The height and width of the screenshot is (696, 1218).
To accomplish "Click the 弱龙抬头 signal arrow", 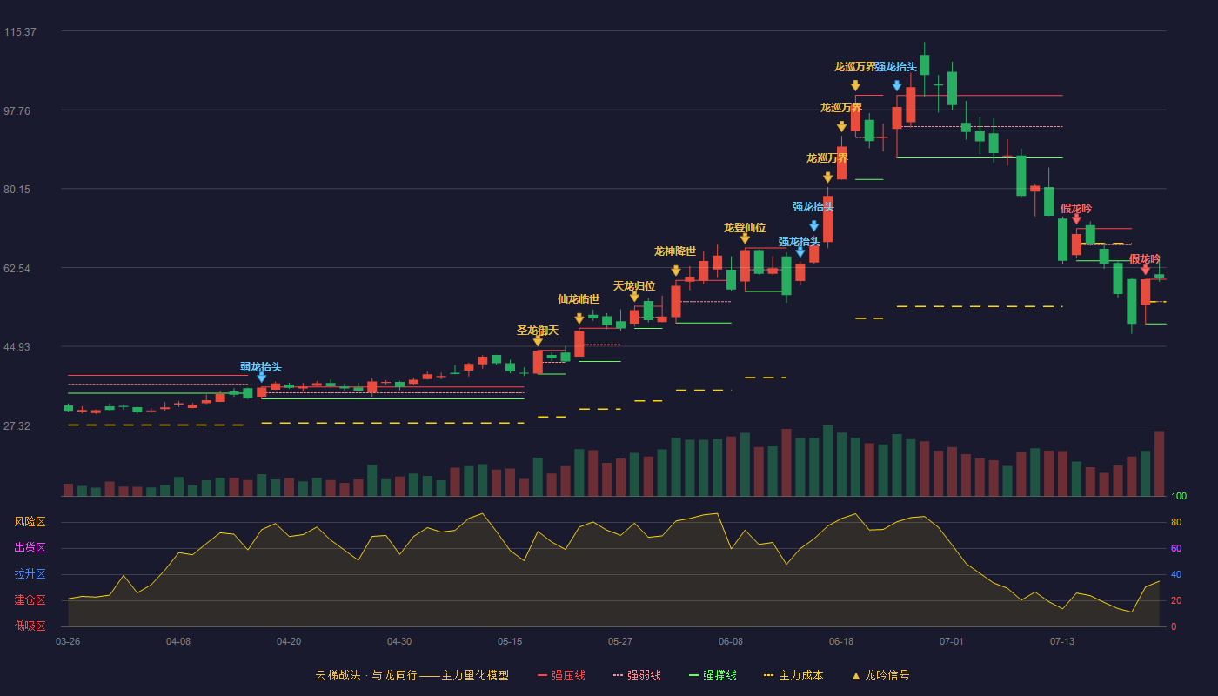I will click(x=261, y=378).
